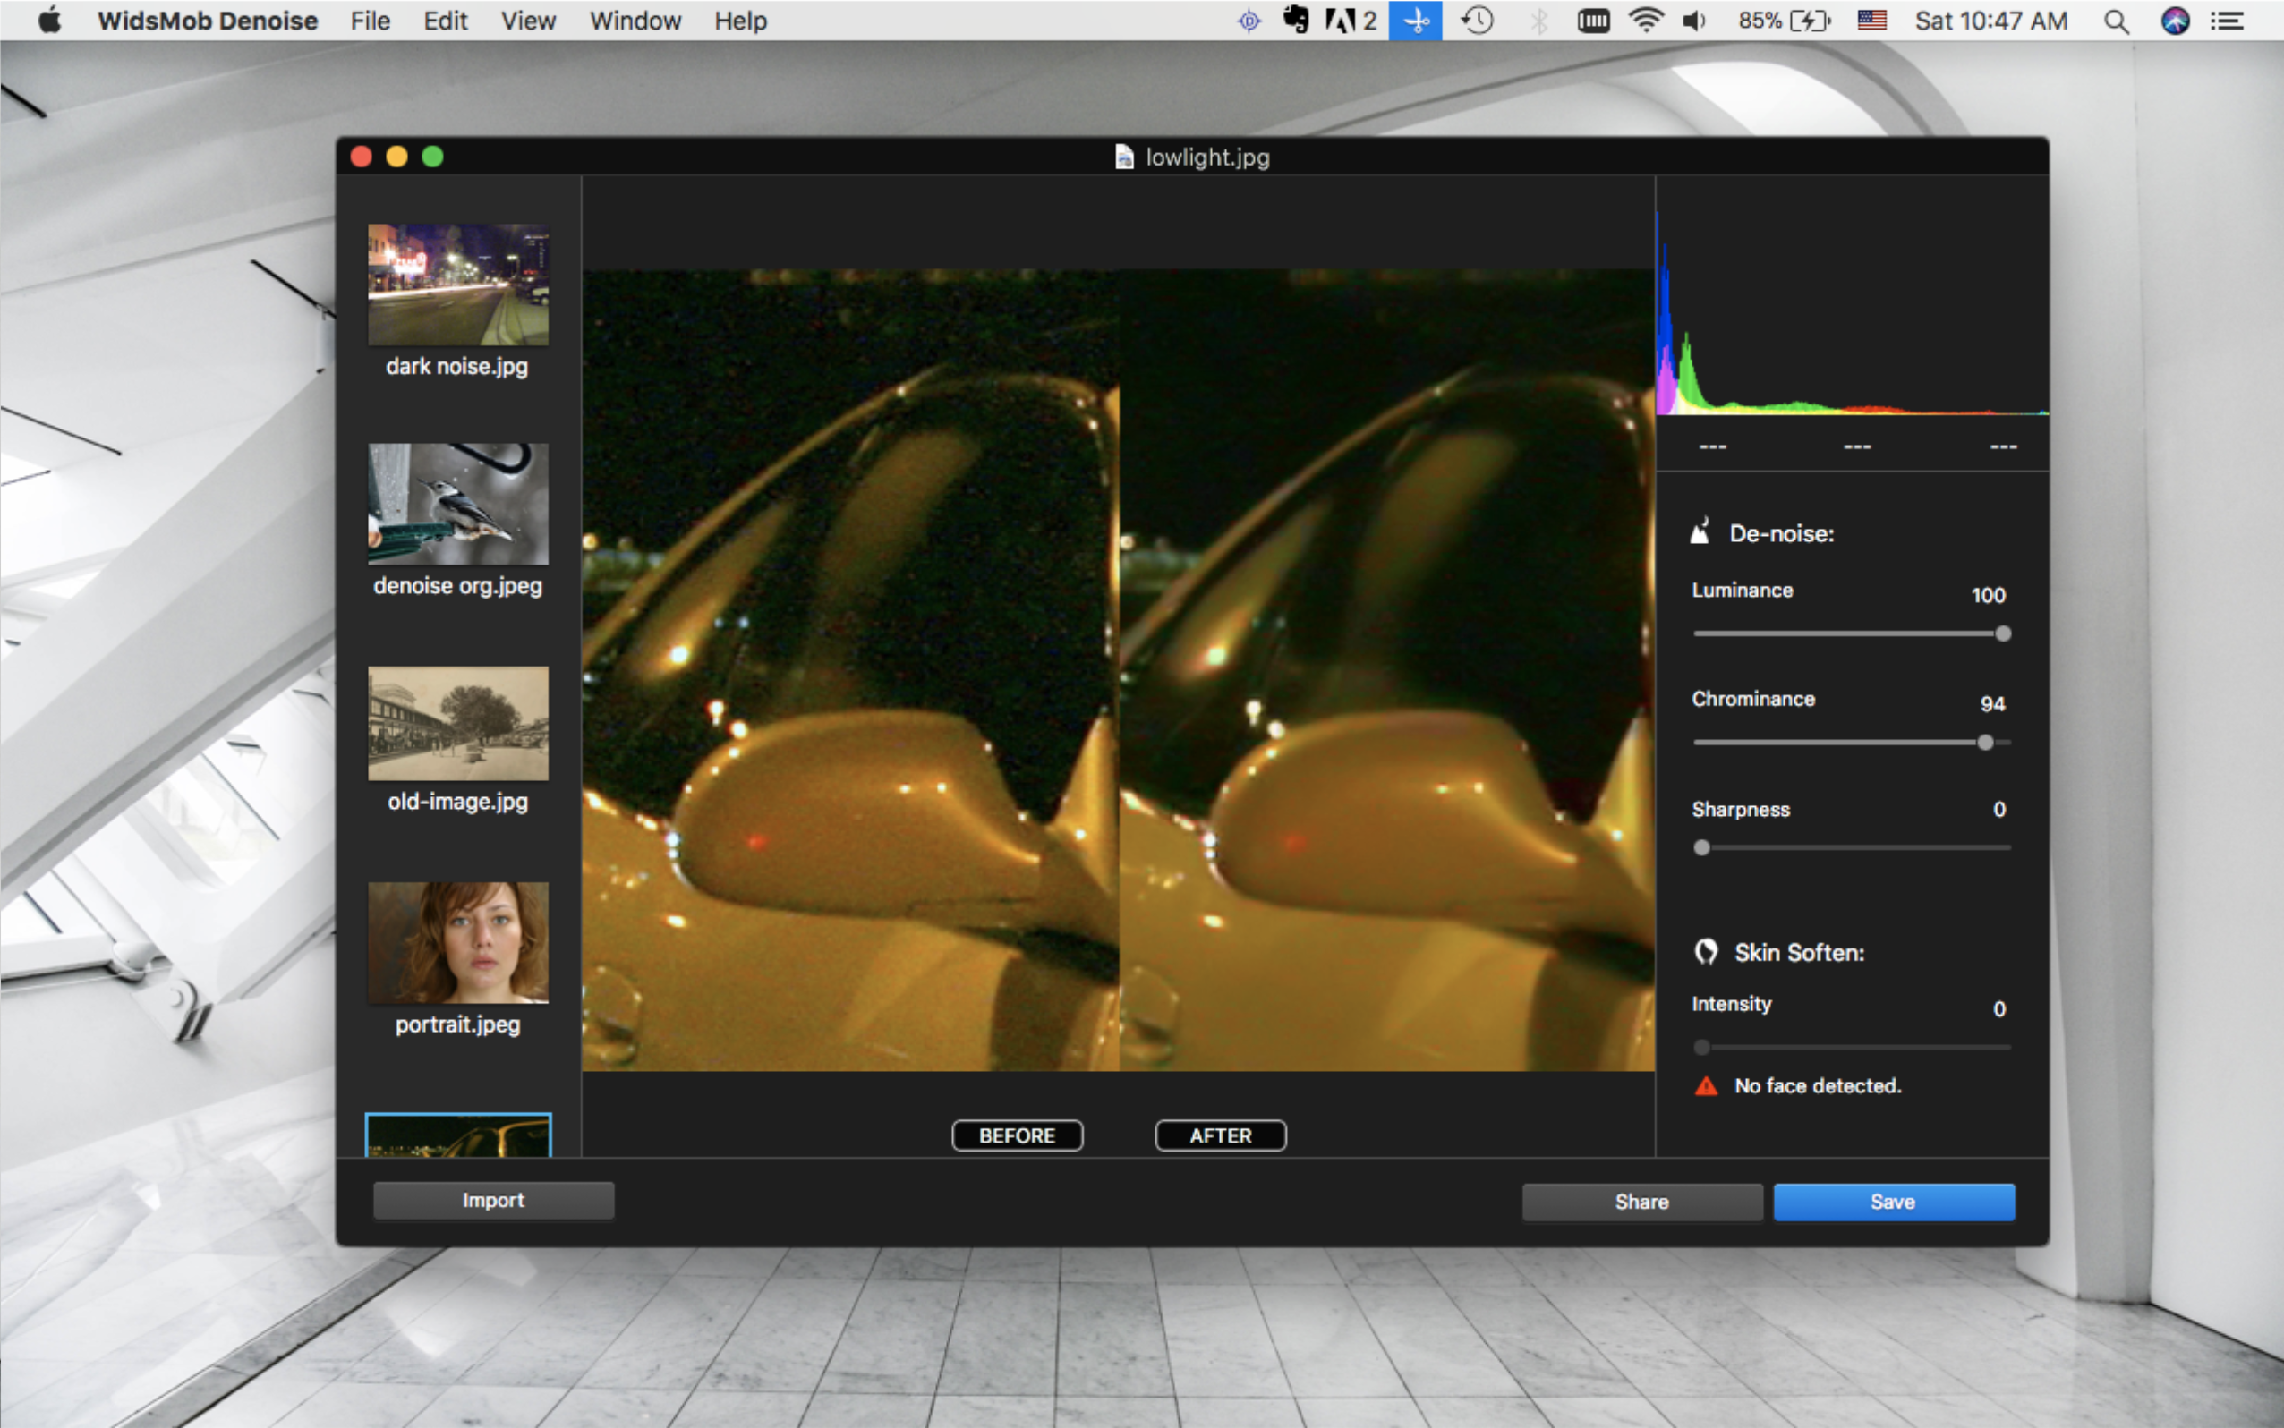
Task: Click the Chrominance slider handle
Action: [1984, 743]
